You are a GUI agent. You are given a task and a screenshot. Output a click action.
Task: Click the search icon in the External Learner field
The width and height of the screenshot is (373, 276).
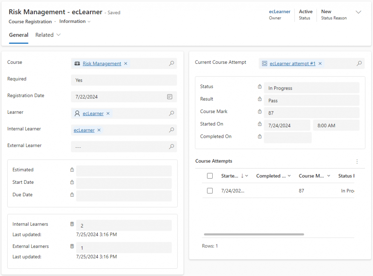pos(171,147)
